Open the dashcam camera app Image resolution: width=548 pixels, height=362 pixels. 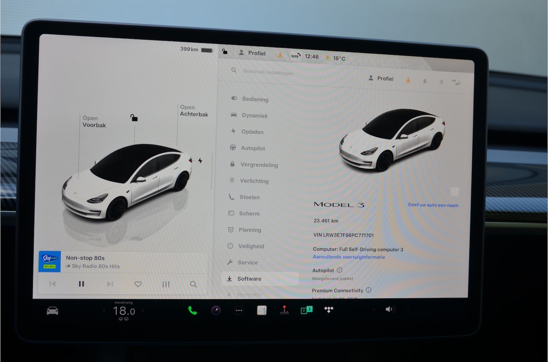tap(216, 310)
